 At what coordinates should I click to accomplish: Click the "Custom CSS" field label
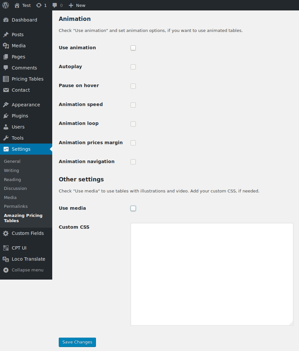click(x=74, y=227)
